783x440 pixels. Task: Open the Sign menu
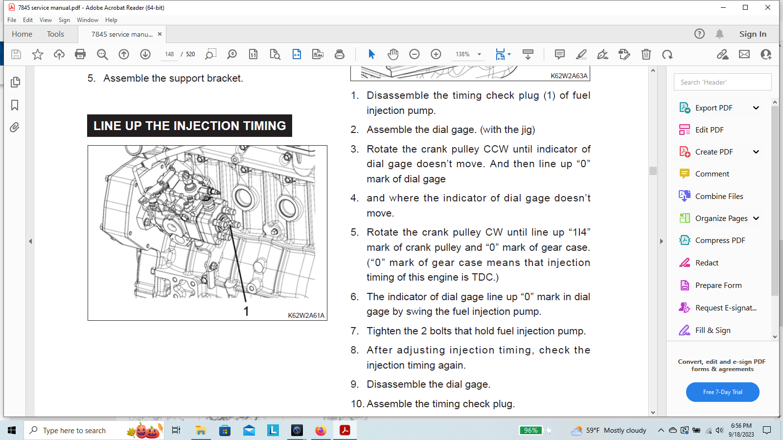(64, 20)
